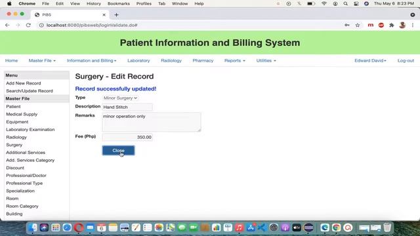
Task: Click the red round extension icon
Action: pyautogui.click(x=381, y=25)
